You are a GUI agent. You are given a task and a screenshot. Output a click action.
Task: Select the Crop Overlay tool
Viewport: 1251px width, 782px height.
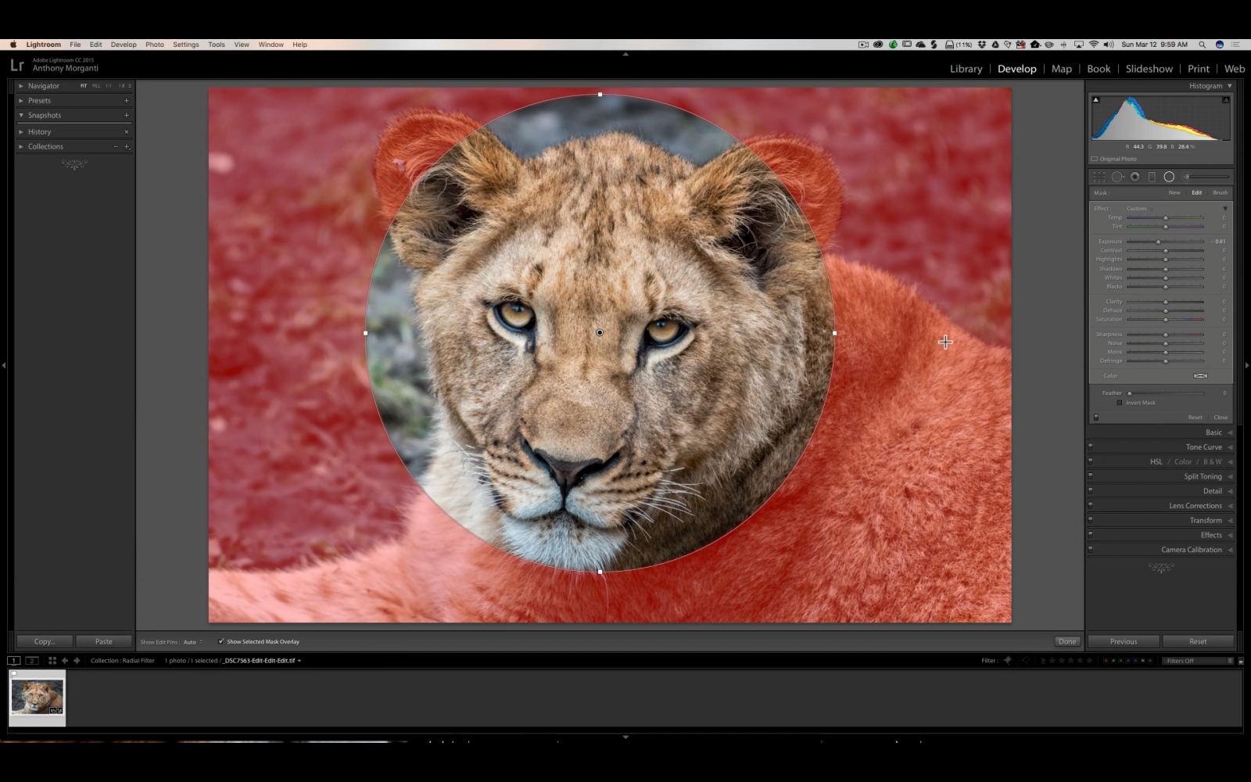(x=1099, y=177)
